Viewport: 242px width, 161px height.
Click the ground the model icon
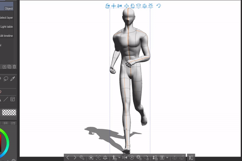tap(105, 157)
